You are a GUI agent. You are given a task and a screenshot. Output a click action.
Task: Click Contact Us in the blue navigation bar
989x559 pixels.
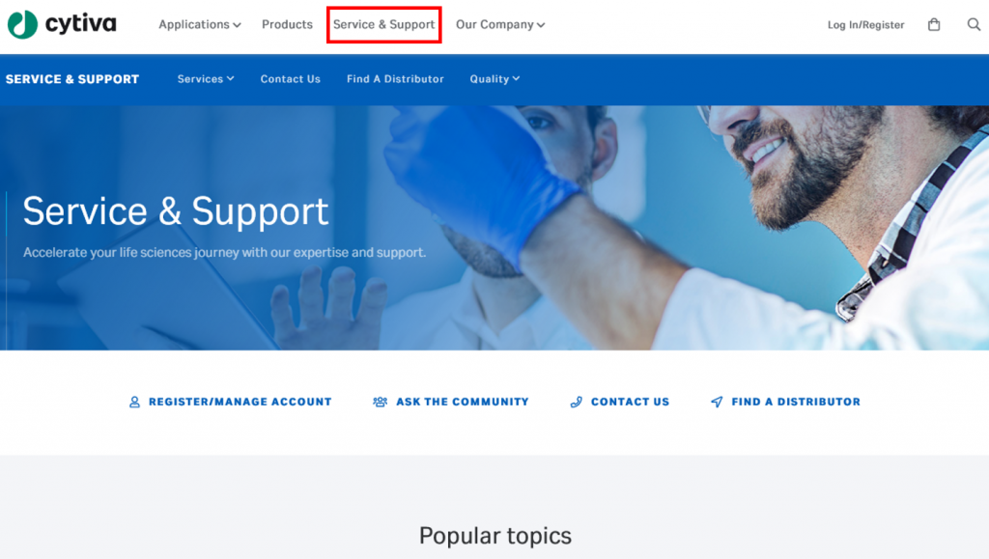coord(290,79)
